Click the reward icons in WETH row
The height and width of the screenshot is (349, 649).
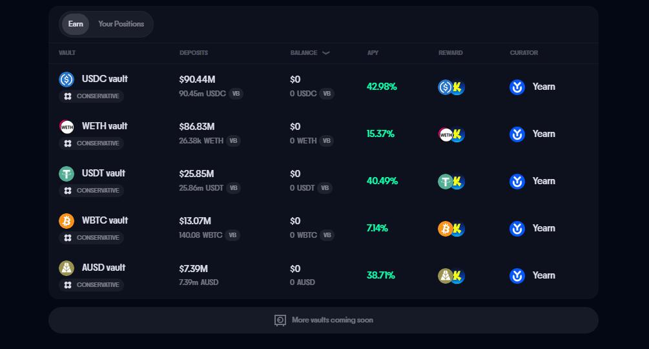click(x=451, y=134)
